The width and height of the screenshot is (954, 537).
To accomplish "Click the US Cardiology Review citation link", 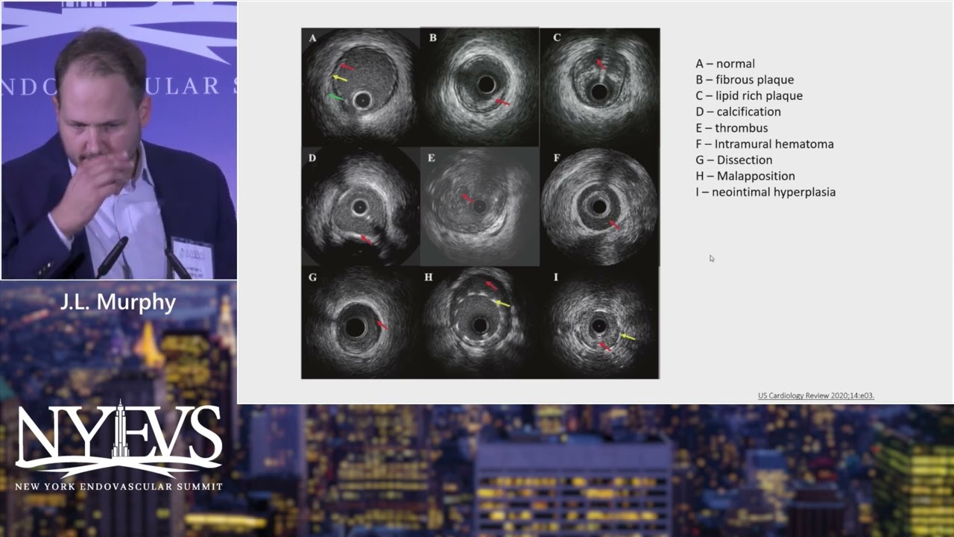I will point(816,395).
